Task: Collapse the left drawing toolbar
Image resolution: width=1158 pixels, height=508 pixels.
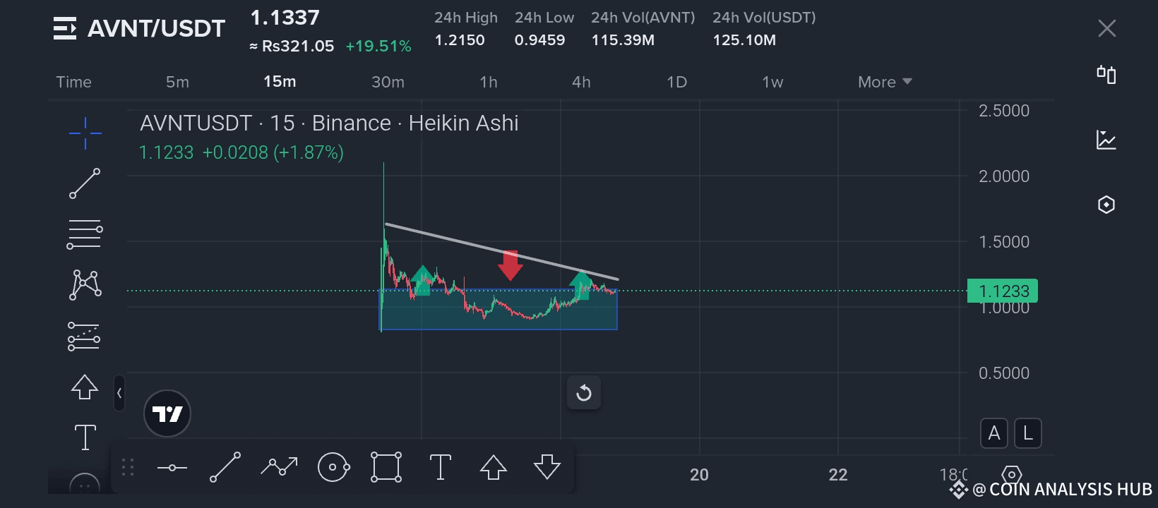Action: pyautogui.click(x=119, y=394)
